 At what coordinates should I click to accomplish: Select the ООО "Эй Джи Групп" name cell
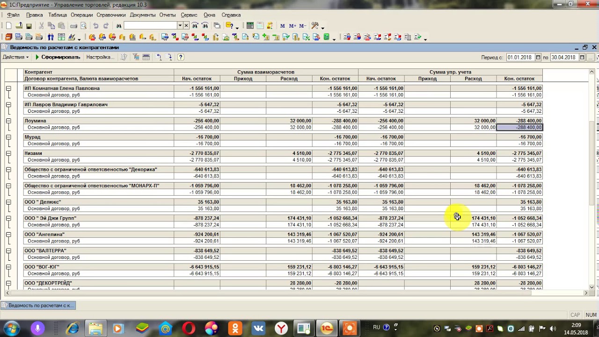click(98, 218)
